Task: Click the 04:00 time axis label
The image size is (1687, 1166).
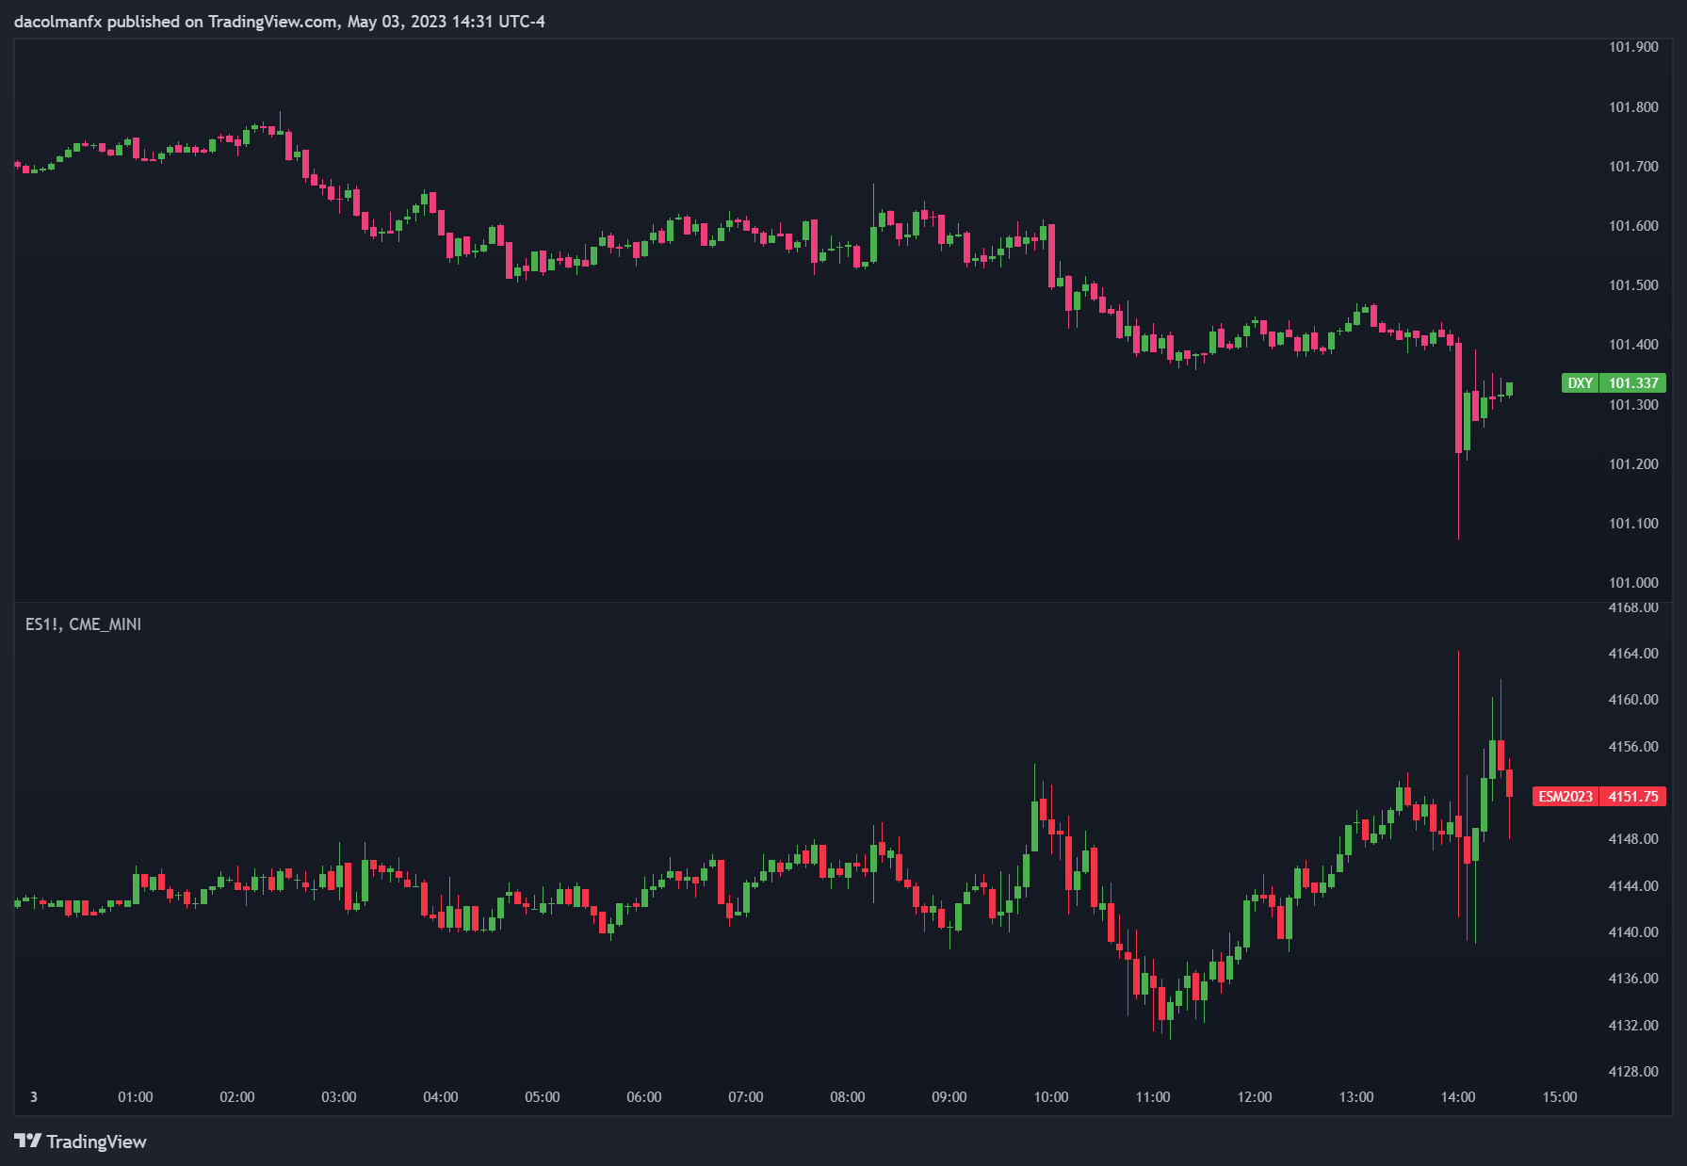Action: coord(441,1097)
